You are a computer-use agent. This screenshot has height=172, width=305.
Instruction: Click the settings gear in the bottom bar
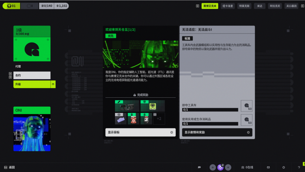(x=284, y=167)
